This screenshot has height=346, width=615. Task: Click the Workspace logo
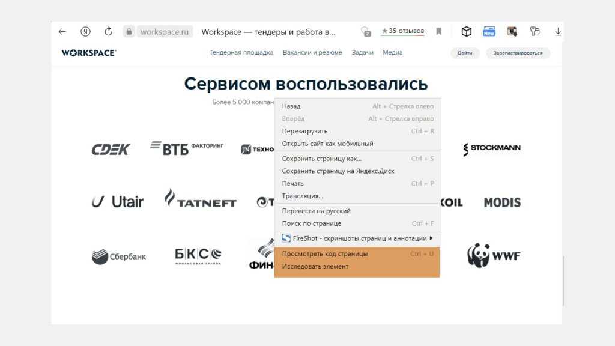click(89, 53)
